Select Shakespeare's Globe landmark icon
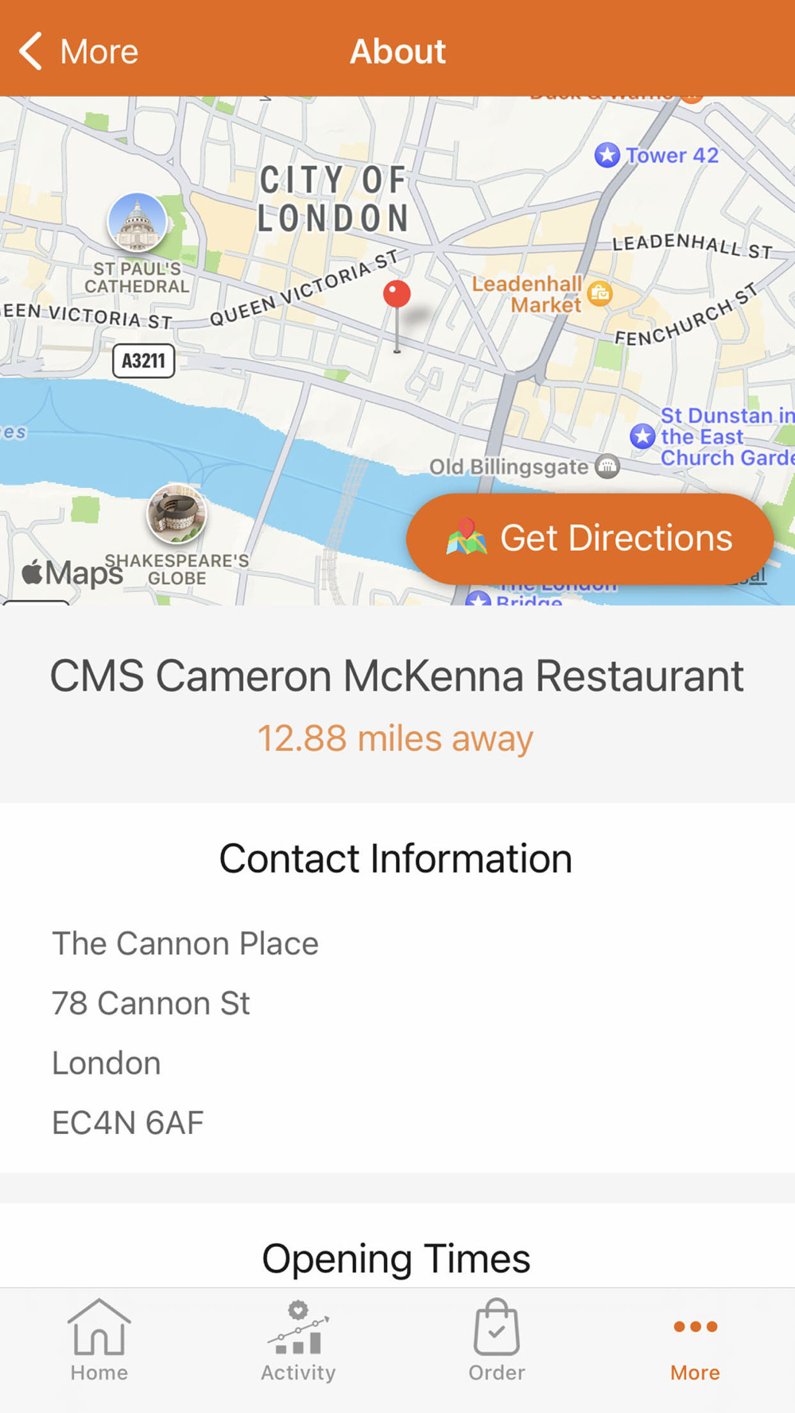The width and height of the screenshot is (795, 1413). 176,513
